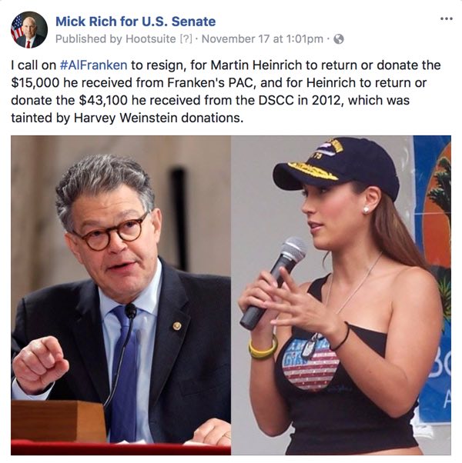This screenshot has width=462, height=463.
Task: Click the yellow wristband in right photo
Action: pos(263,348)
